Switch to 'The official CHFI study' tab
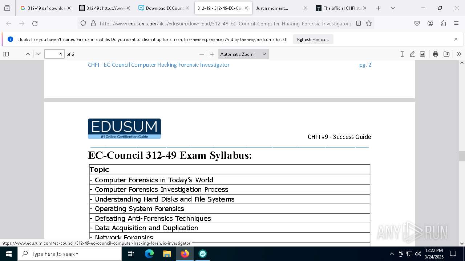 (341, 8)
